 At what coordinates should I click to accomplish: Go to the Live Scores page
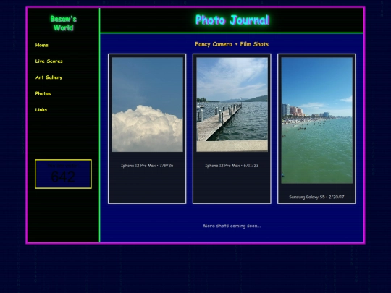click(x=49, y=61)
